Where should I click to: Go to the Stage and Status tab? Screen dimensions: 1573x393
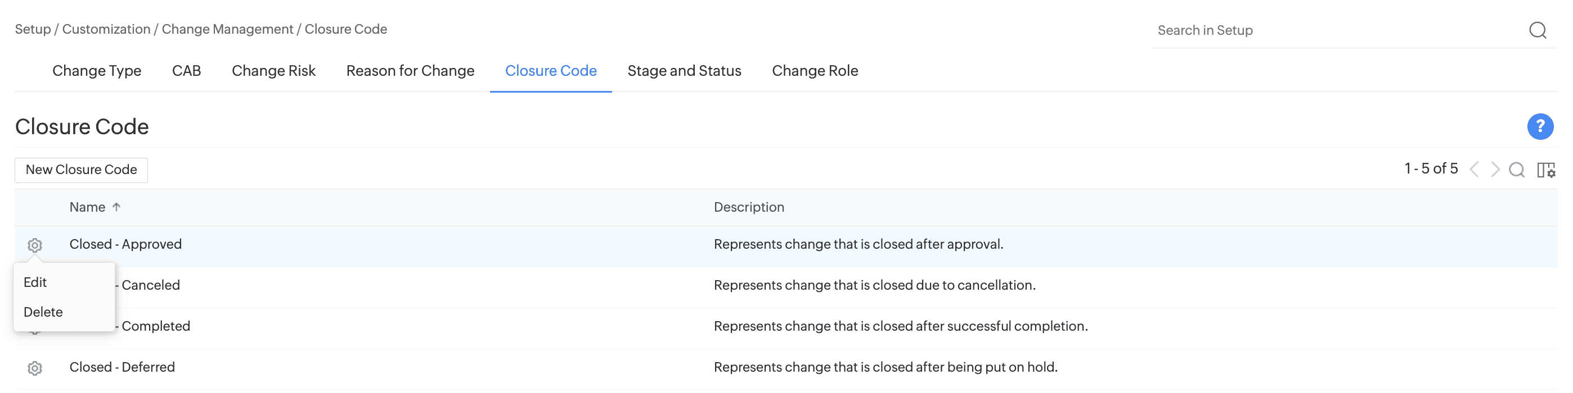pyautogui.click(x=684, y=71)
